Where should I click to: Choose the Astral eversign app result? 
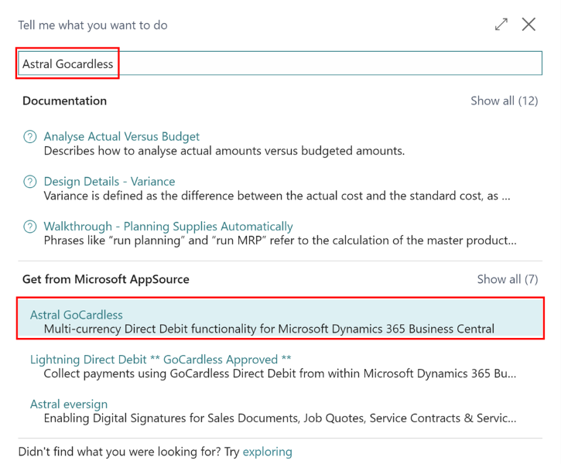[68, 404]
